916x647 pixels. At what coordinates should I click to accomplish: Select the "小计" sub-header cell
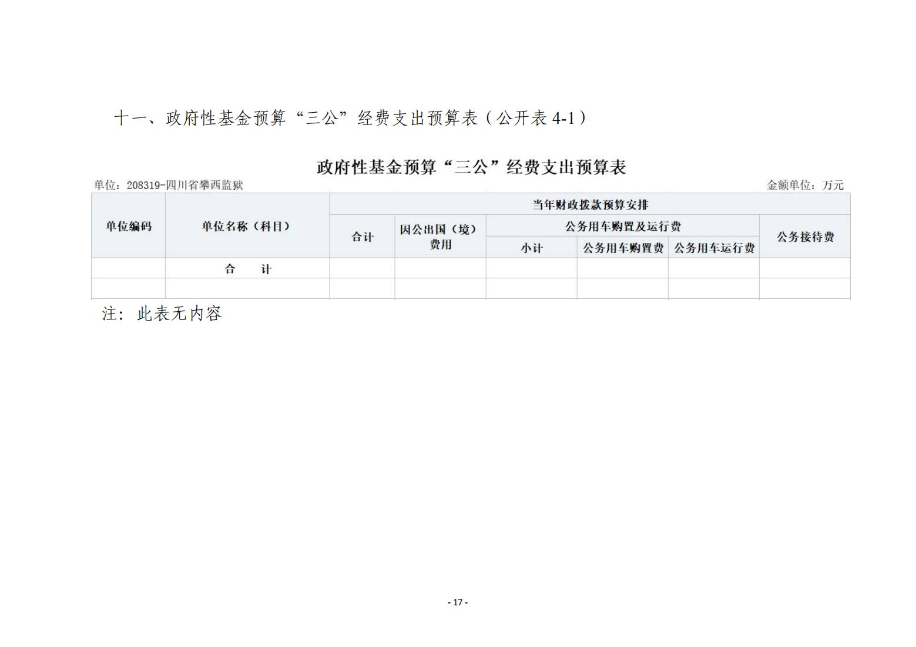click(x=531, y=248)
